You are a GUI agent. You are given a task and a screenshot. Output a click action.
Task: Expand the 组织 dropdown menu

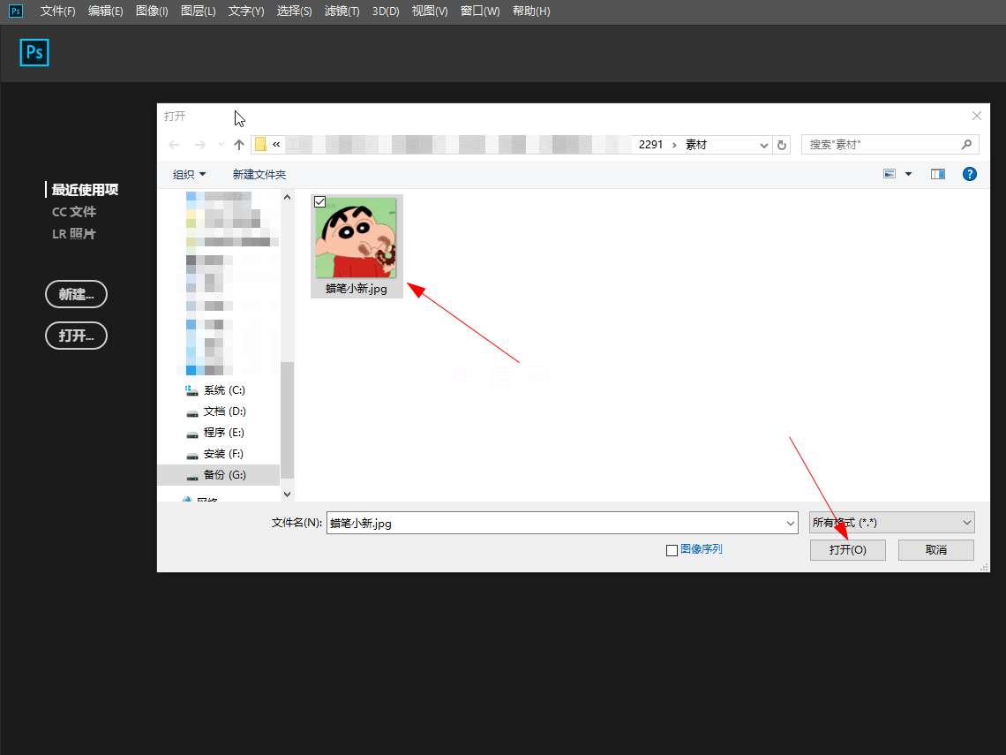(189, 175)
